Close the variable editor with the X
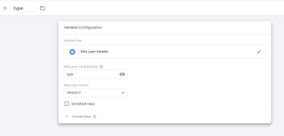 click(5, 8)
